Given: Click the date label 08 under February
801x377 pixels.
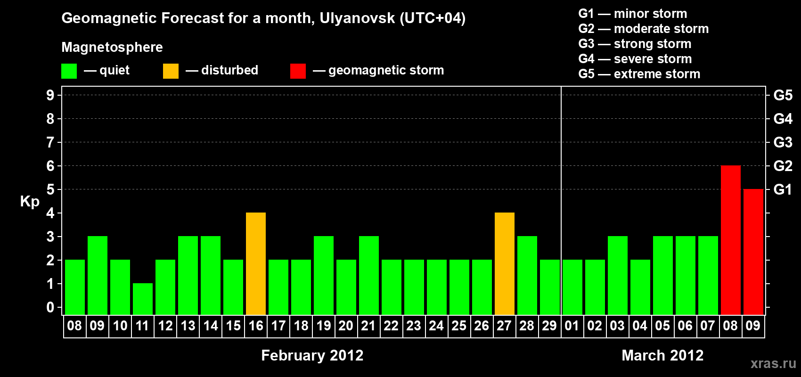Looking at the screenshot, I should click(x=74, y=326).
